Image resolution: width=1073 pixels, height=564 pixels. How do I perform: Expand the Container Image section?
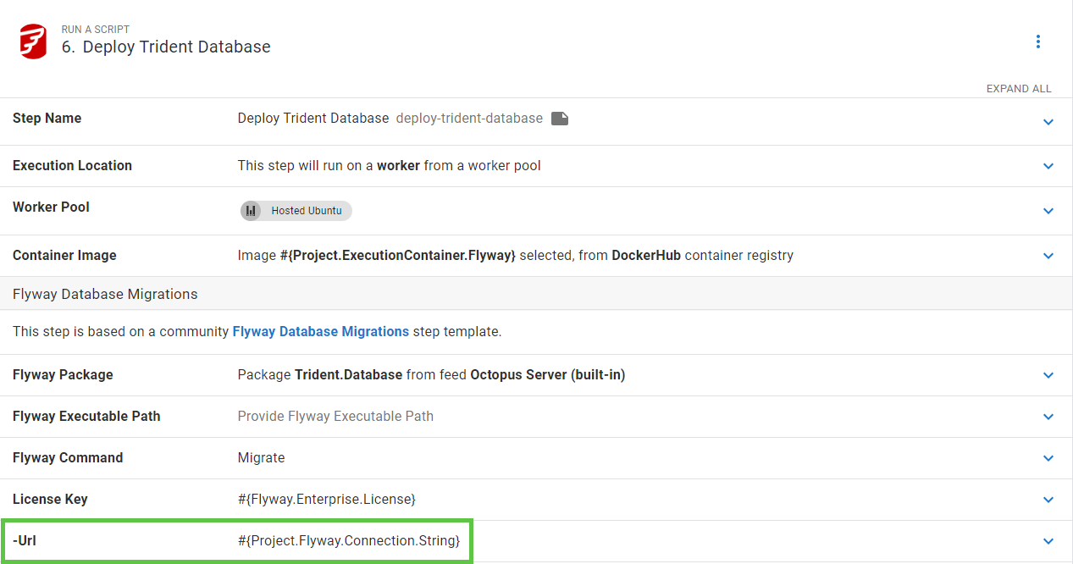pos(1048,255)
